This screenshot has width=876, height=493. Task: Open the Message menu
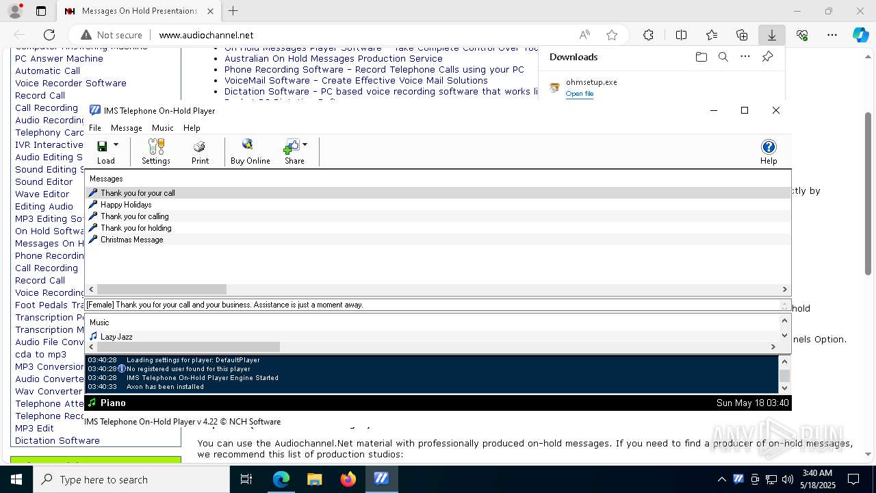click(x=127, y=128)
